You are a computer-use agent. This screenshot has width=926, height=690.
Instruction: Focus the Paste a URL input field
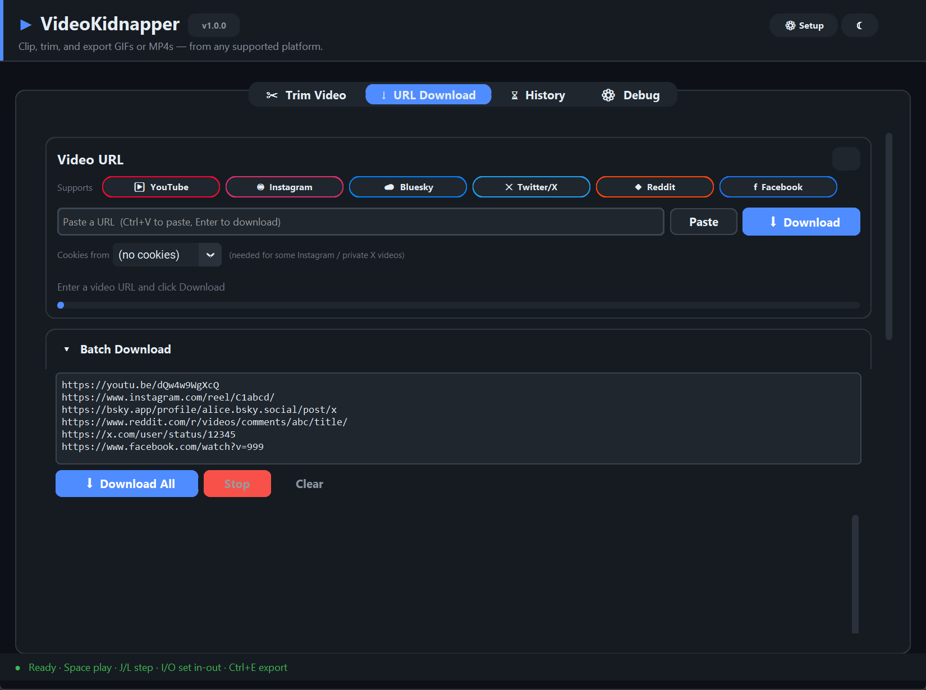(361, 222)
